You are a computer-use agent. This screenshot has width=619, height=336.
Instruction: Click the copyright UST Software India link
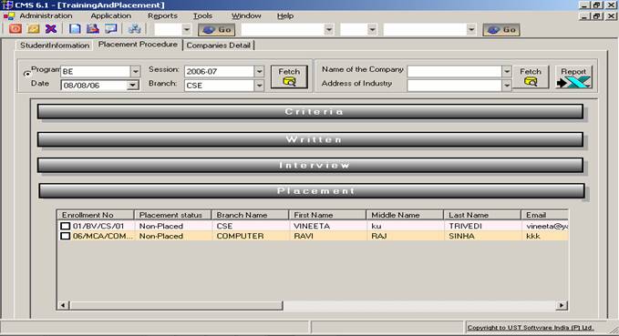pyautogui.click(x=531, y=328)
